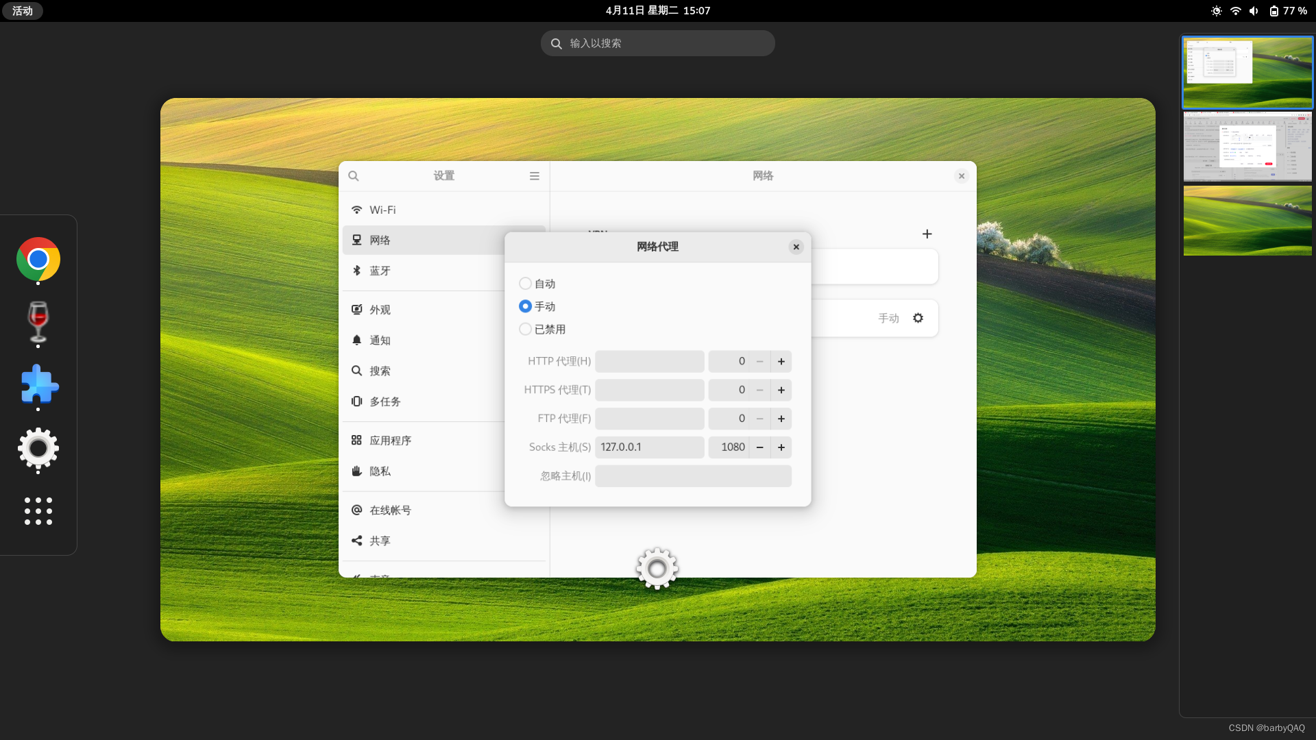Click the volume speaker icon in top bar
This screenshot has width=1316, height=740.
[1254, 11]
